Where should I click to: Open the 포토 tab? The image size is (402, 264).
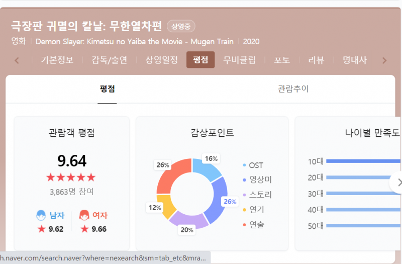coord(282,60)
